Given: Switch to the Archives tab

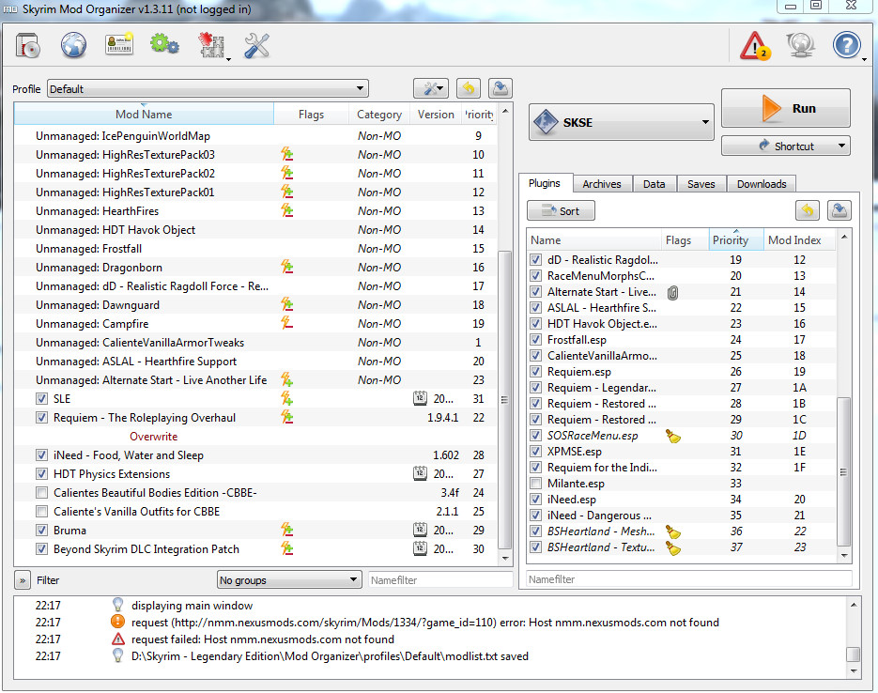Looking at the screenshot, I should click(602, 184).
